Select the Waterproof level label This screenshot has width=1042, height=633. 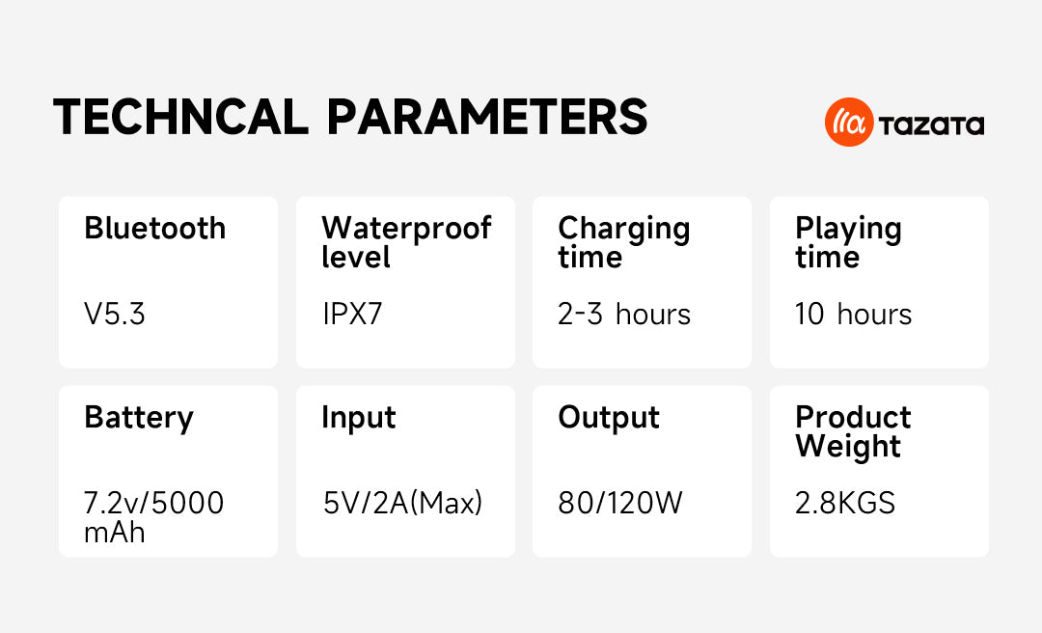pyautogui.click(x=405, y=242)
